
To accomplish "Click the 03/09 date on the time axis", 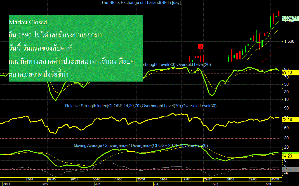I will pyautogui.click(x=275, y=179).
